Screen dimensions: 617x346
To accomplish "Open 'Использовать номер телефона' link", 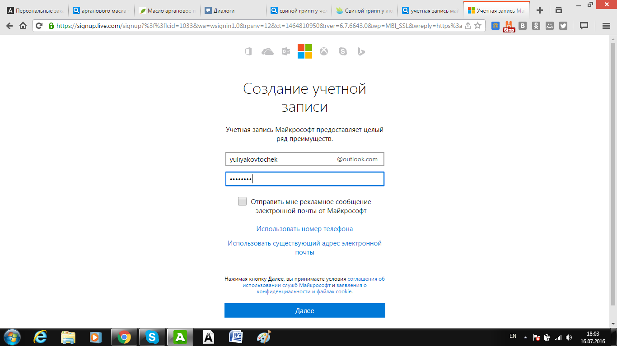I will pyautogui.click(x=305, y=228).
